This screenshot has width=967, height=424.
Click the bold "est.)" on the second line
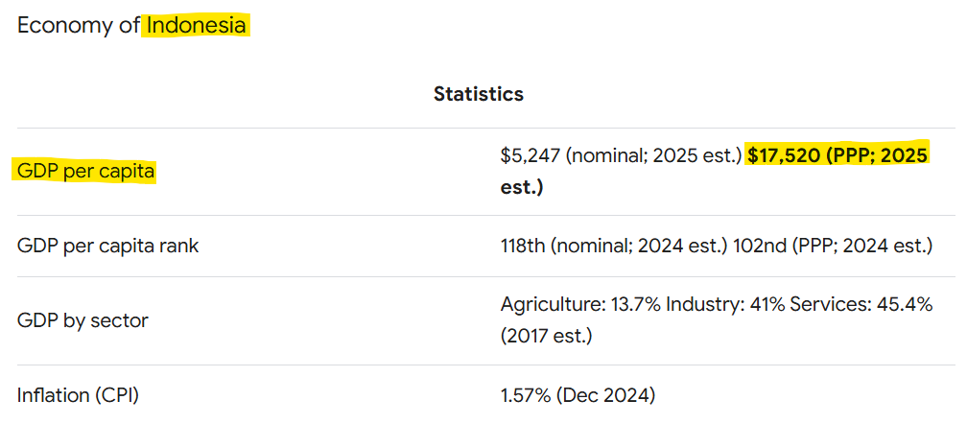click(521, 187)
